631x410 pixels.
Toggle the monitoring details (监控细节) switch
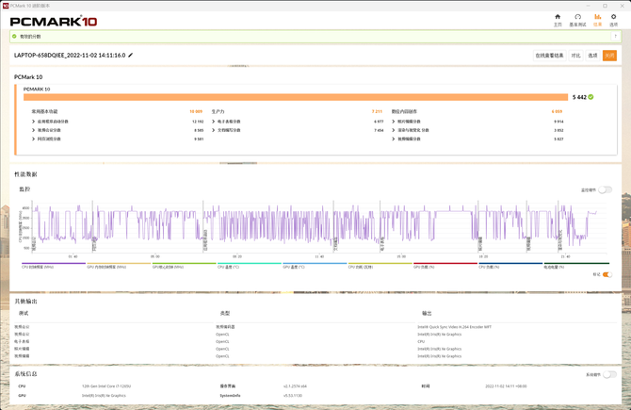pyautogui.click(x=605, y=189)
